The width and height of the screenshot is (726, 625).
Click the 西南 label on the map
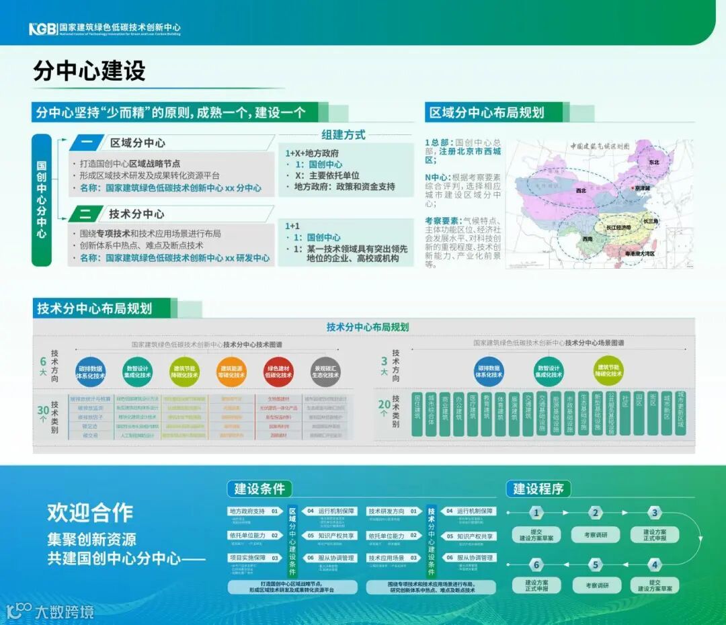(588, 239)
